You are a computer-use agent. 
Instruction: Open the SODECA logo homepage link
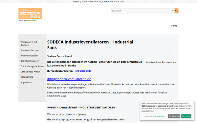(x=30, y=13)
